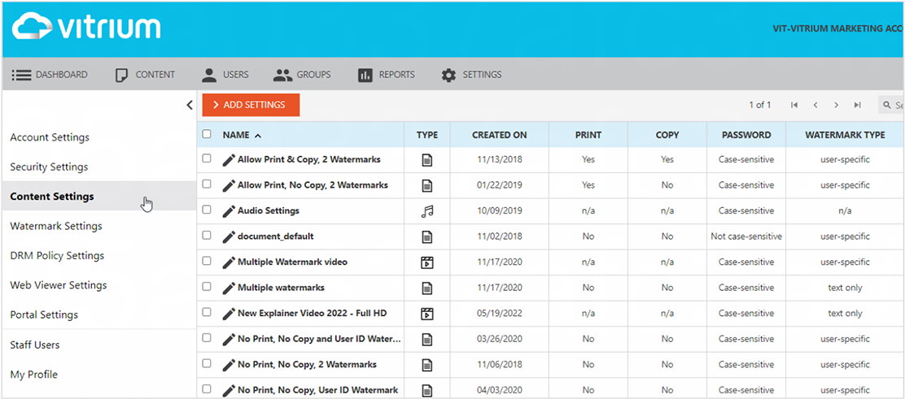This screenshot has width=905, height=399.
Task: Check the box for Allow Print & Copy, 2 Watermarks
Action: pos(207,159)
